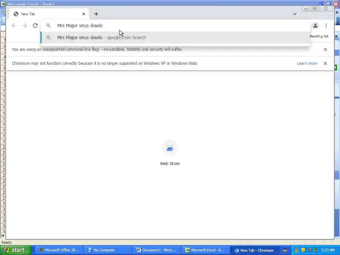Screen dimensions: 340x255
Task: Switch to Microsoft Excel taskbar item
Action: pos(206,250)
